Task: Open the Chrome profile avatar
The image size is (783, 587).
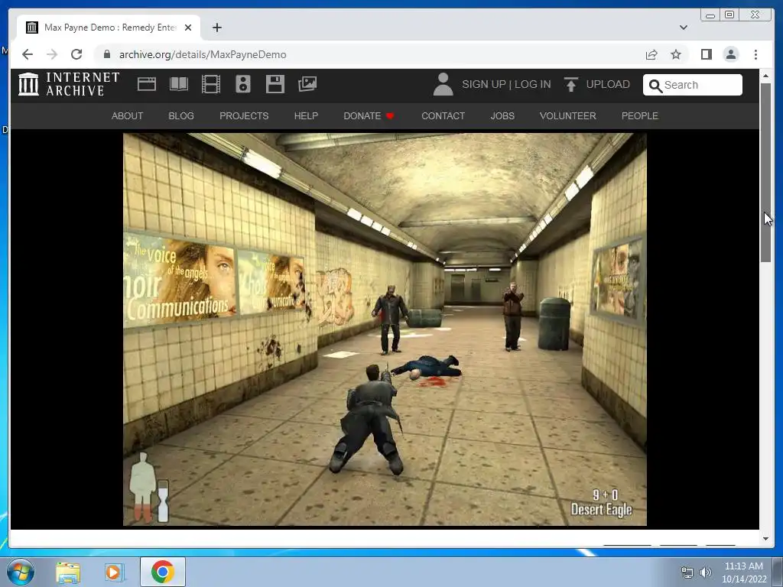Action: coord(730,54)
